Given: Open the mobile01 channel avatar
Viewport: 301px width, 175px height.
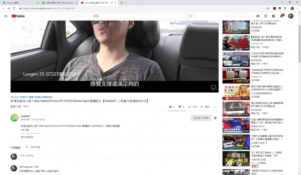Looking at the screenshot, I should click(14, 118).
